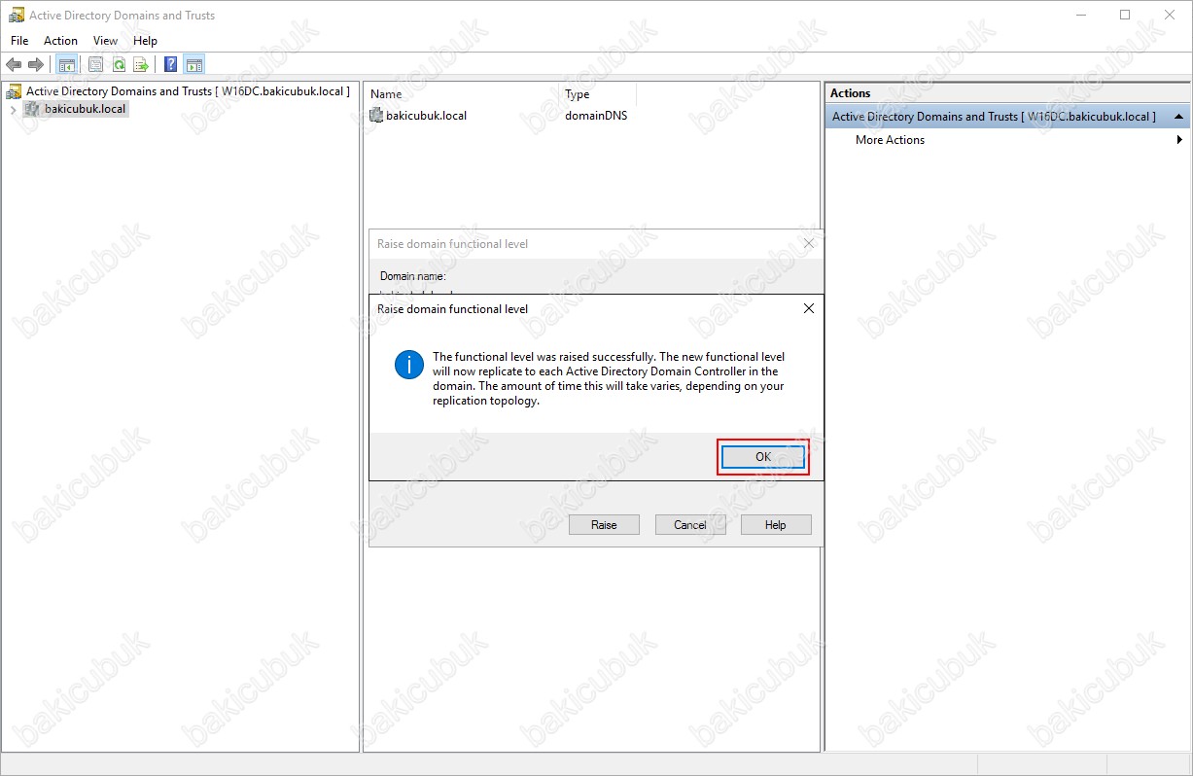The image size is (1193, 776).
Task: Click the domainDNS type cell
Action: pos(596,116)
